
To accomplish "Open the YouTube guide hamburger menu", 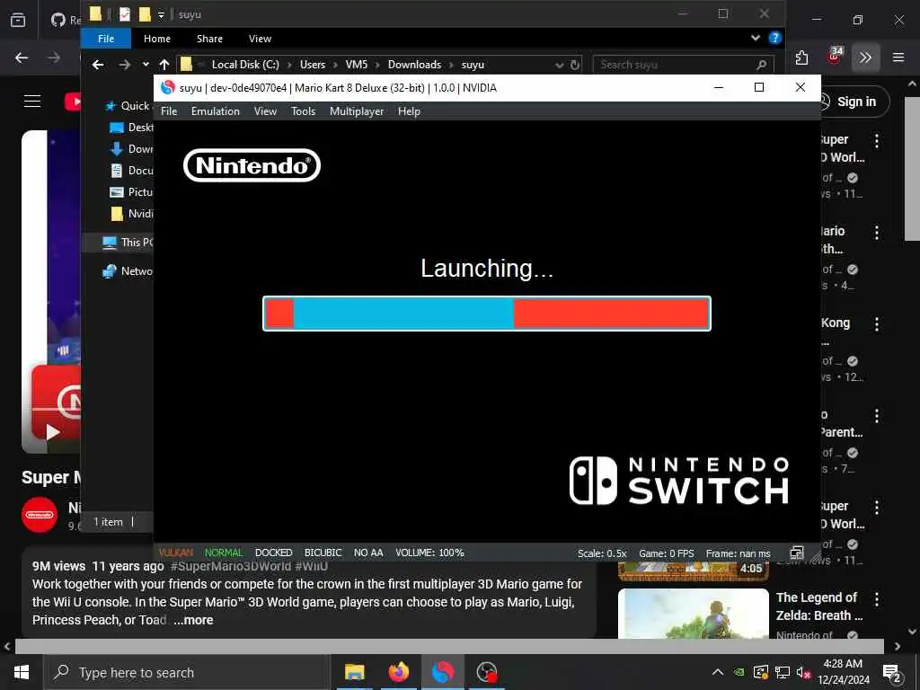I will pyautogui.click(x=32, y=102).
